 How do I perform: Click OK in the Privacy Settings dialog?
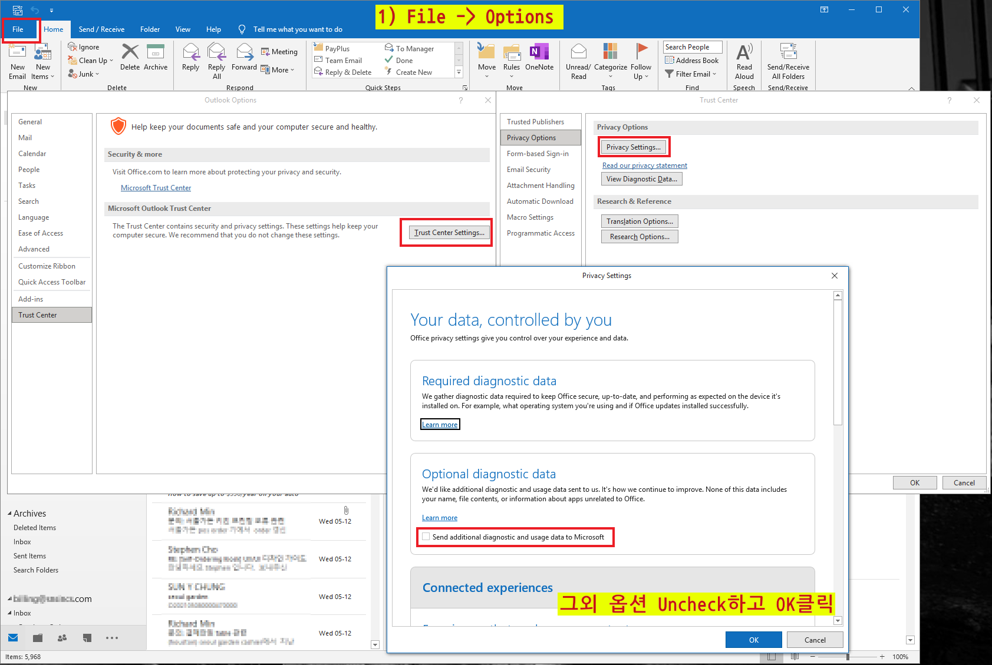point(754,640)
